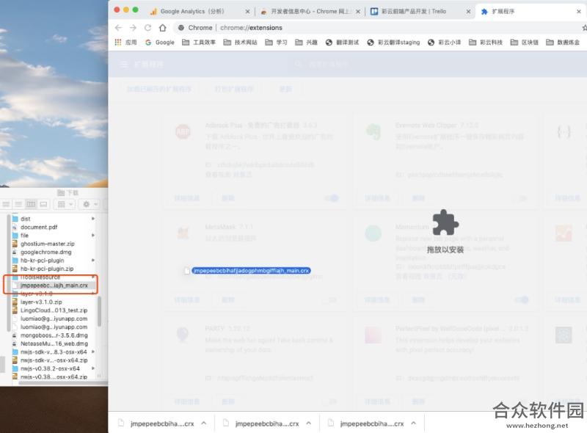Reload the extensions page
587x433 pixels.
[148, 28]
